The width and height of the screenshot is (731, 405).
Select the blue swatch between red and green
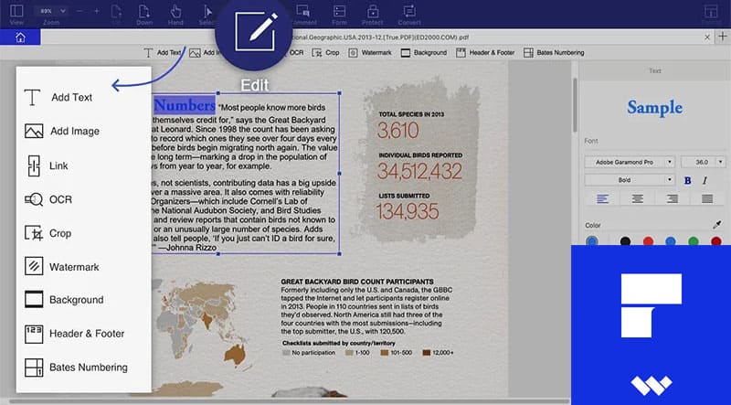click(671, 241)
